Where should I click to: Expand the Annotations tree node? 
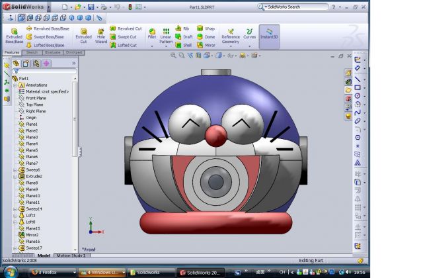click(x=15, y=85)
